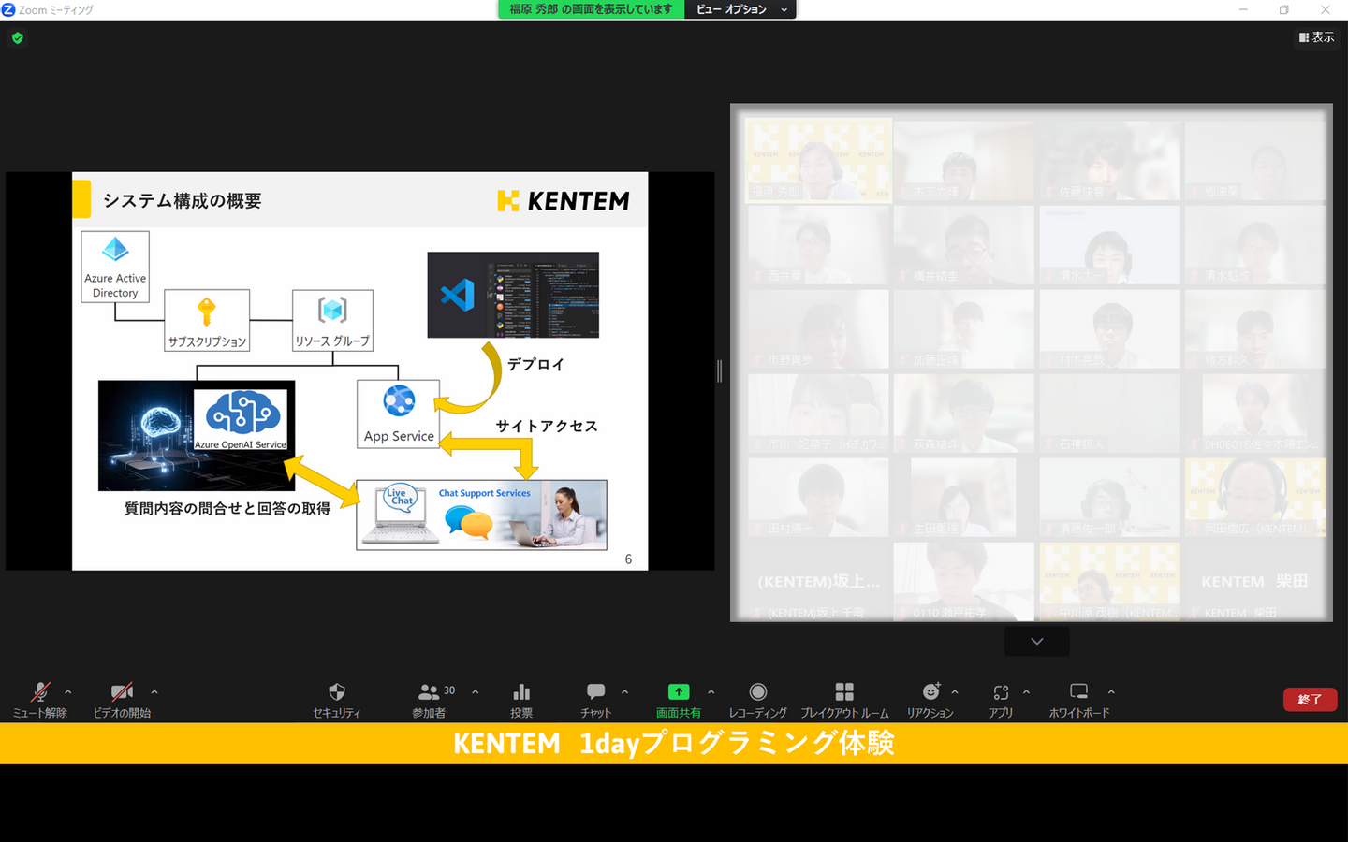Click the Zoom logo in the title bar
Screen dimensions: 1348x842
pyautogui.click(x=8, y=9)
